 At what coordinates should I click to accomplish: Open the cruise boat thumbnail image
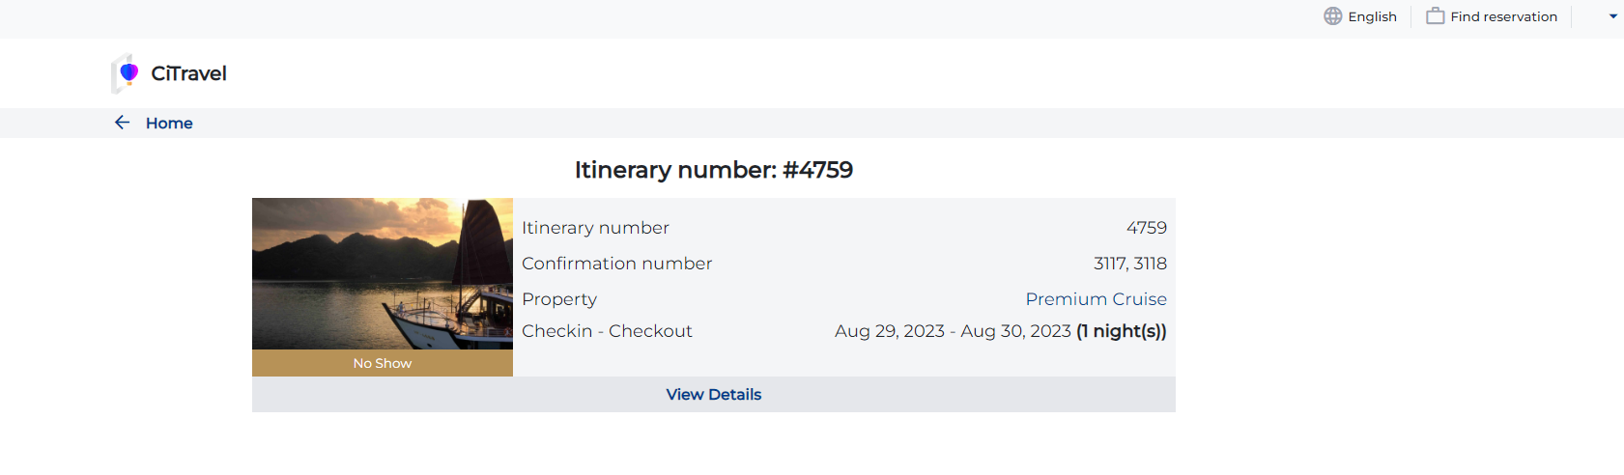pyautogui.click(x=383, y=273)
